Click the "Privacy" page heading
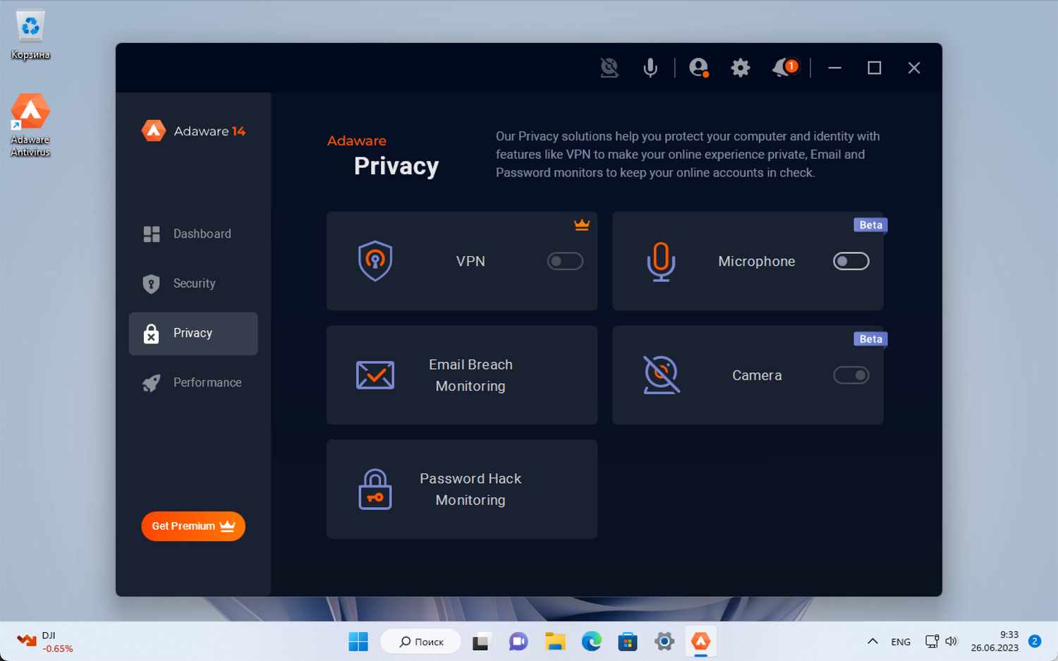This screenshot has width=1058, height=661. point(396,166)
